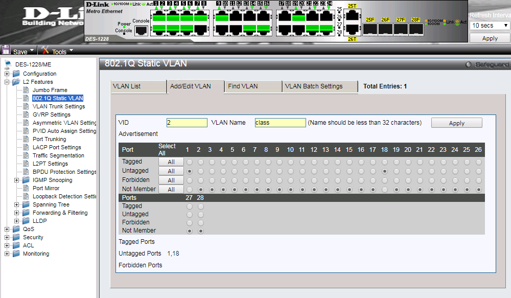Select Tagged radio for port 26
The height and width of the screenshot is (298, 511).
pos(479,162)
